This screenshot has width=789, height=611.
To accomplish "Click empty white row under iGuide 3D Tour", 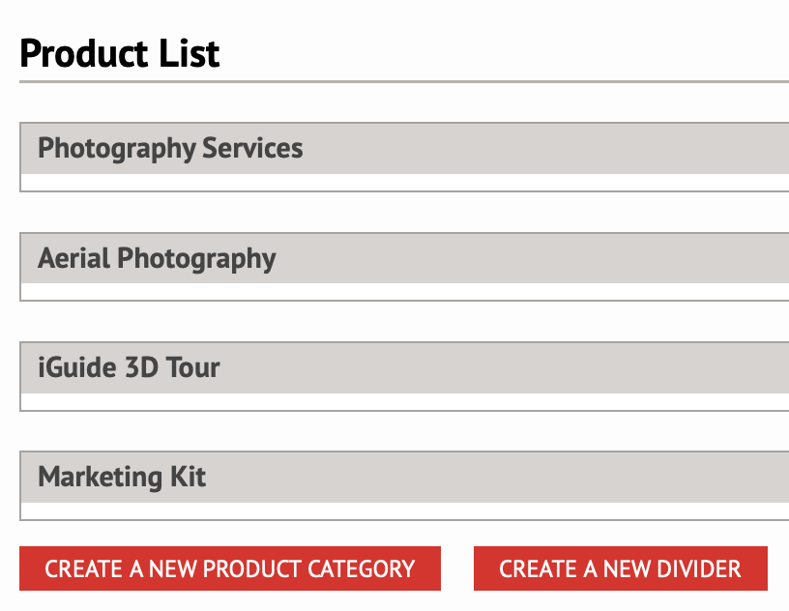I will (404, 401).
